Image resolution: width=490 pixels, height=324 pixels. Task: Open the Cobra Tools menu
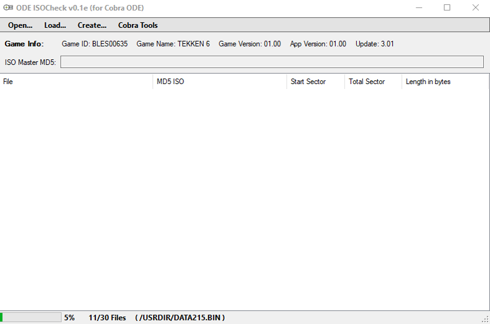click(x=138, y=25)
